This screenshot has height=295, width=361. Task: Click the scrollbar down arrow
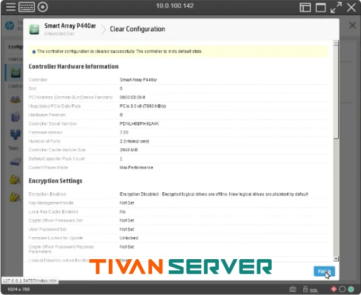pos(336,259)
